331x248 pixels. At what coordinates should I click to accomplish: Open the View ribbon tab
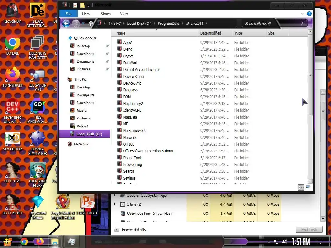124,14
